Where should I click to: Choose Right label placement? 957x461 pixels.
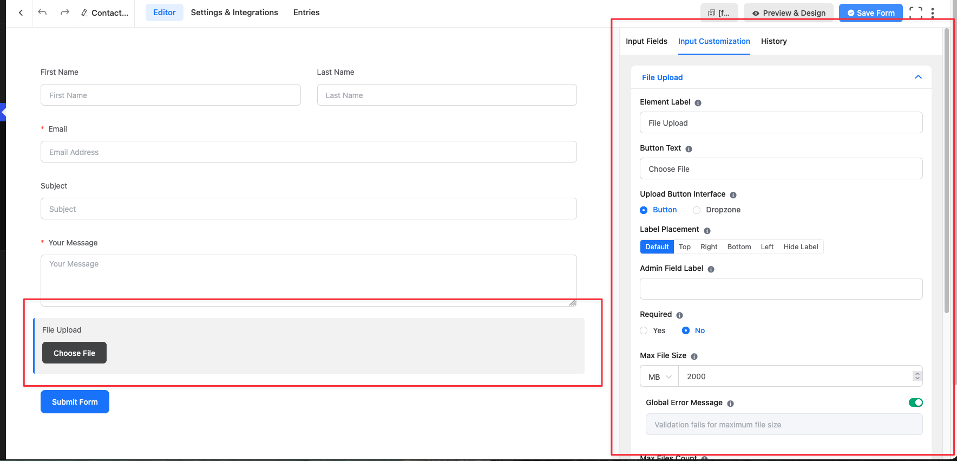(x=709, y=246)
